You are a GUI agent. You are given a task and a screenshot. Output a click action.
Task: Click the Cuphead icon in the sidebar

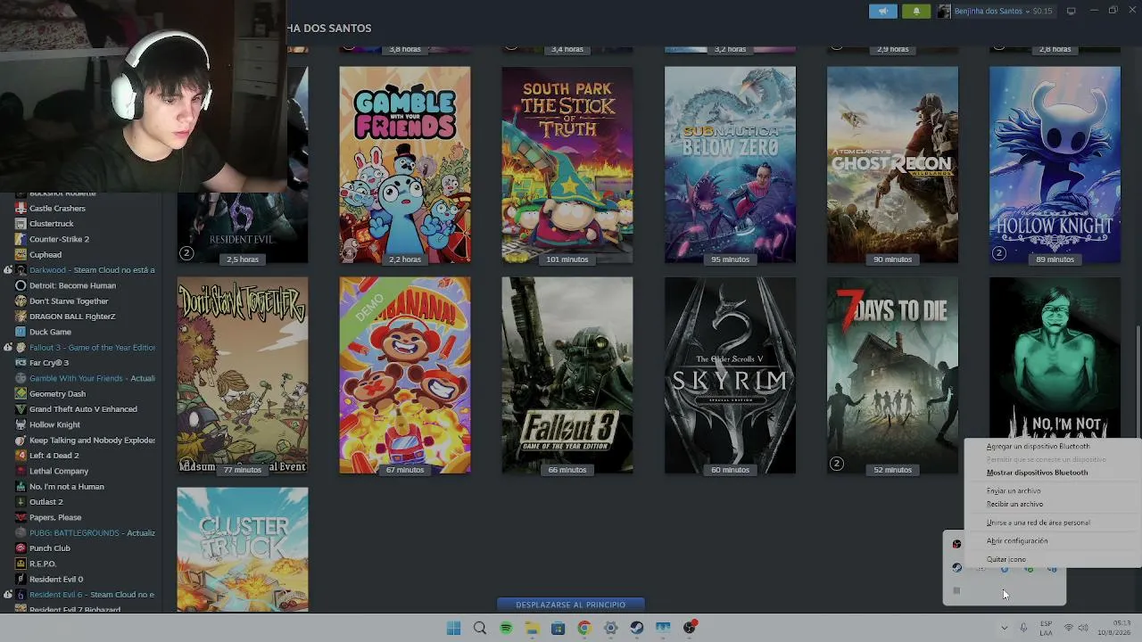(x=21, y=255)
